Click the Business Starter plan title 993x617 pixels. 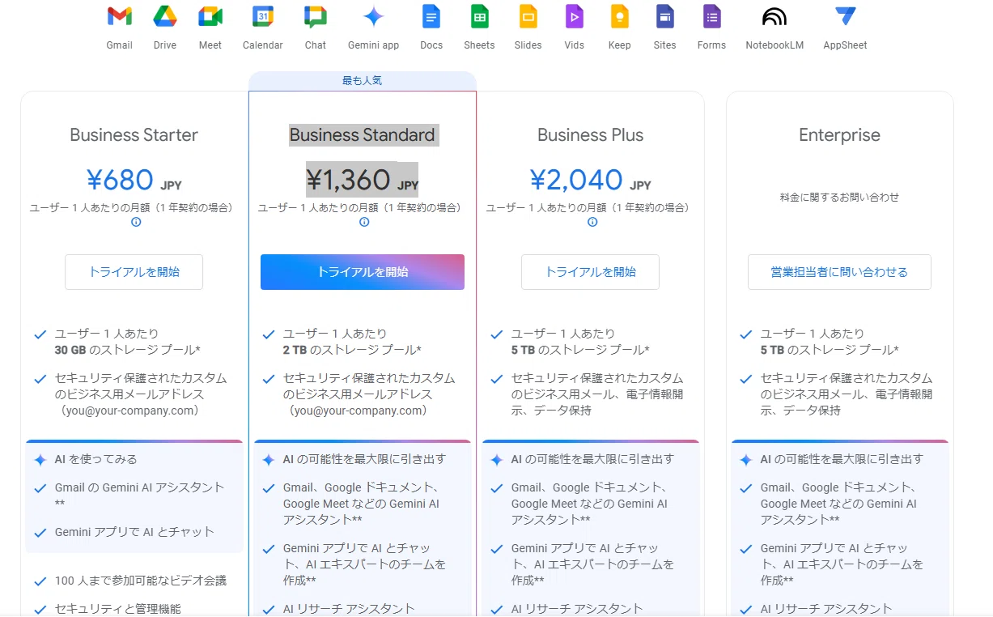point(134,135)
